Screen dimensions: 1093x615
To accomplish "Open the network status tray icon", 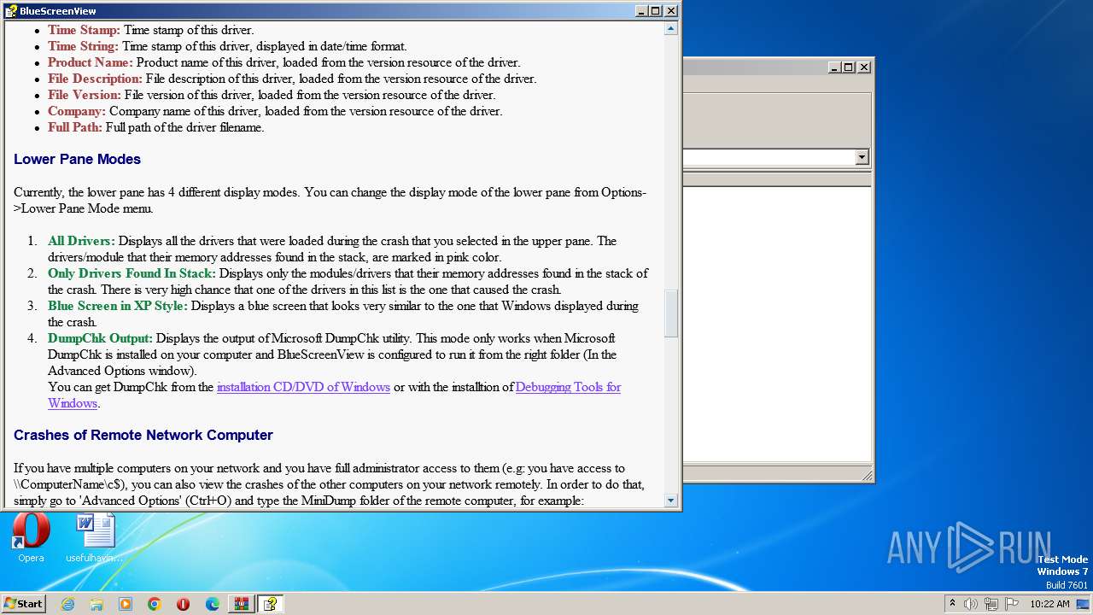I will [x=991, y=604].
